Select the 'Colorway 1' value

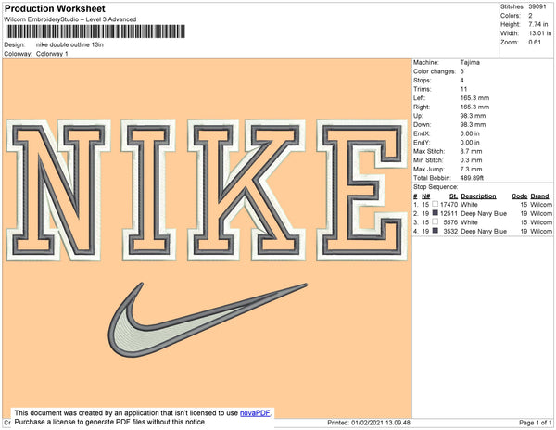point(52,54)
